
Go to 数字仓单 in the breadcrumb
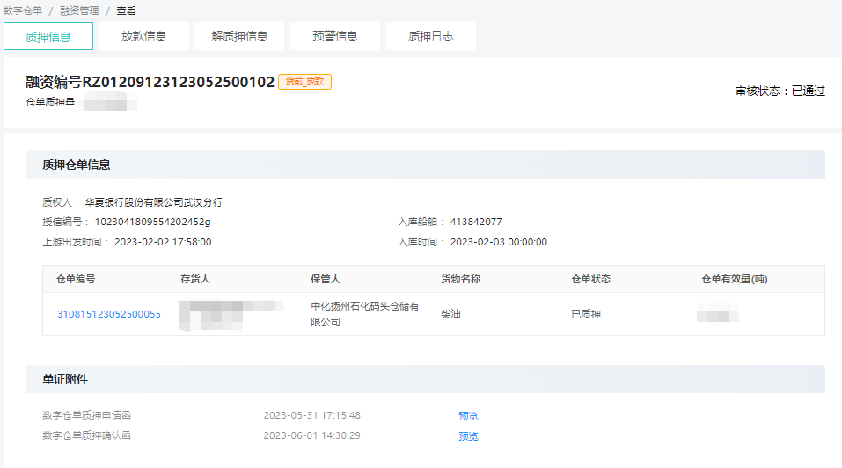23,11
